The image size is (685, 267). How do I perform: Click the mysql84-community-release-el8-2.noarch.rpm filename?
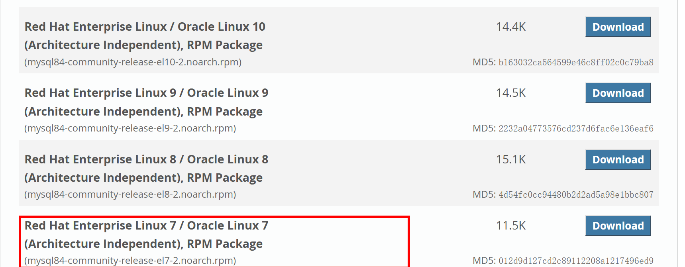coord(130,194)
